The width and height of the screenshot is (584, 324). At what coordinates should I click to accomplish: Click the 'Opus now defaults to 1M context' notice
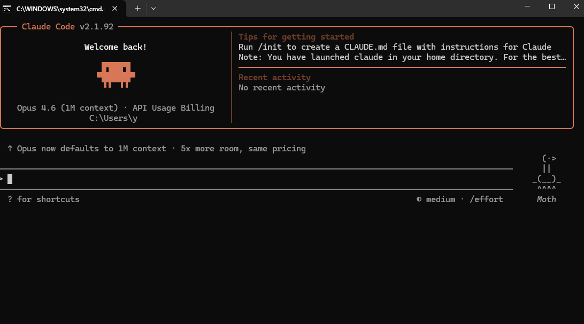156,149
